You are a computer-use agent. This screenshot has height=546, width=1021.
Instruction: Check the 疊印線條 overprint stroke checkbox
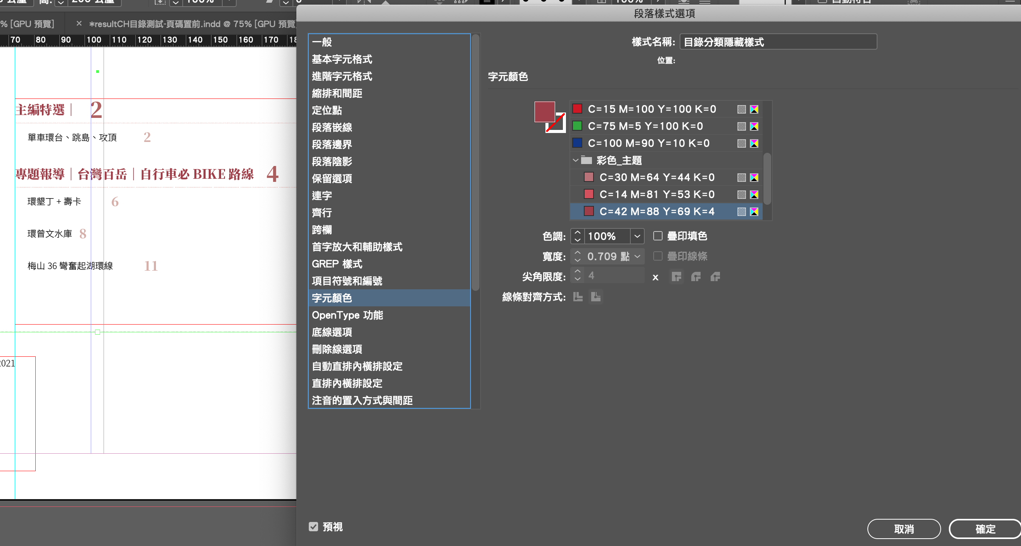658,256
